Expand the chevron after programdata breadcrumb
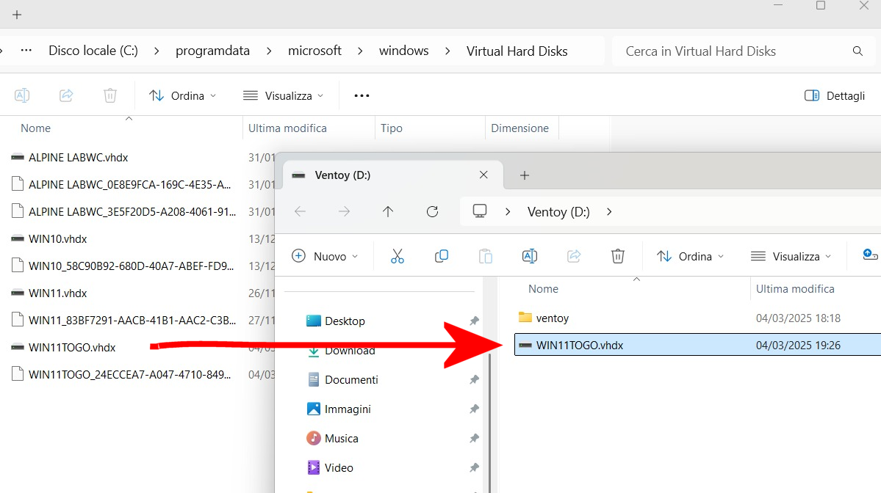881x493 pixels. click(269, 51)
